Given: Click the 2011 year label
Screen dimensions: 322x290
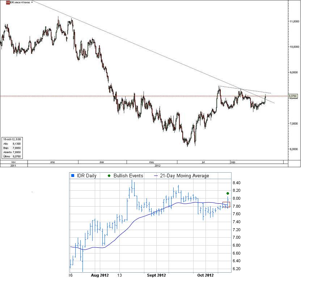Looking at the screenshot, I should pyautogui.click(x=13, y=165).
